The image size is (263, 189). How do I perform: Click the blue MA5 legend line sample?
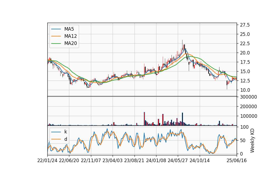point(56,29)
